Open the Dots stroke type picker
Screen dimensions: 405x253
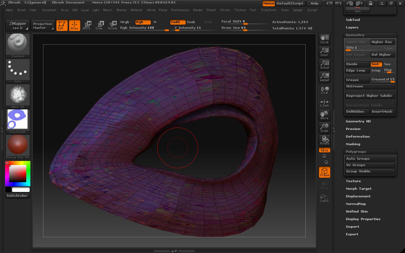click(x=18, y=71)
